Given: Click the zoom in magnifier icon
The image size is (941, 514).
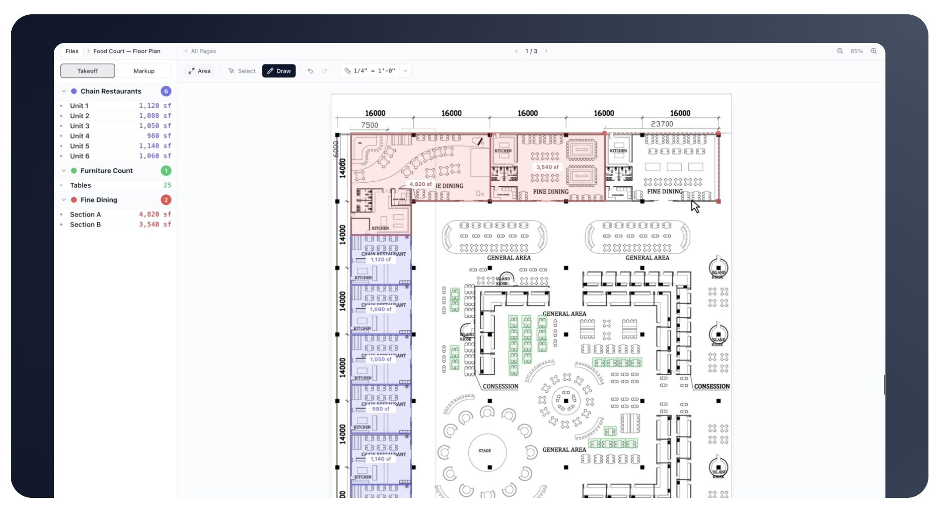Looking at the screenshot, I should pos(873,51).
